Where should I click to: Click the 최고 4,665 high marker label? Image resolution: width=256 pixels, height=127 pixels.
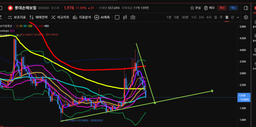coord(39,35)
